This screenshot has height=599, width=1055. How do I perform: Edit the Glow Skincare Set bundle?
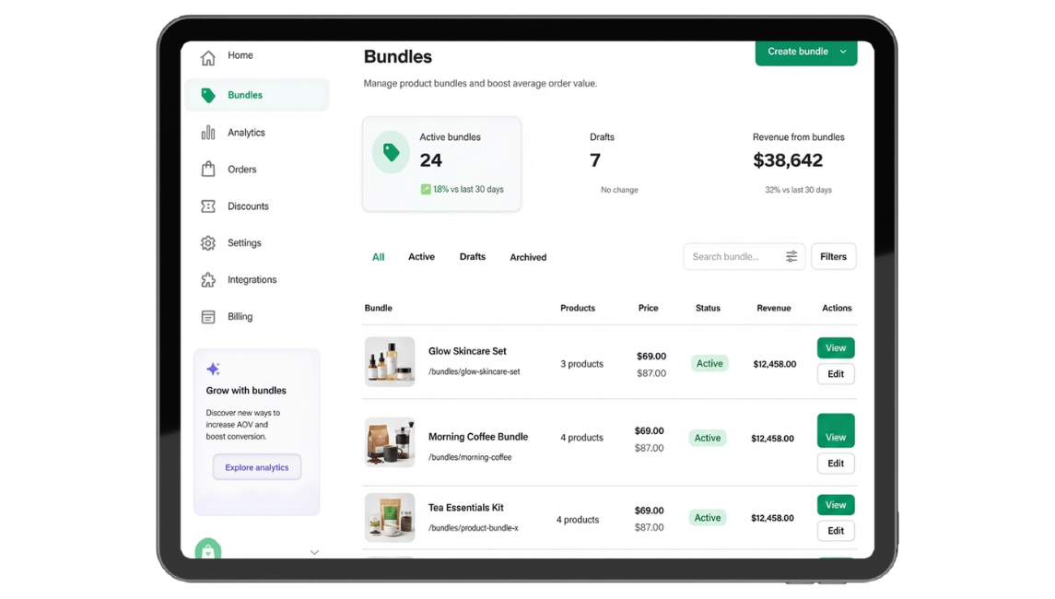[836, 374]
